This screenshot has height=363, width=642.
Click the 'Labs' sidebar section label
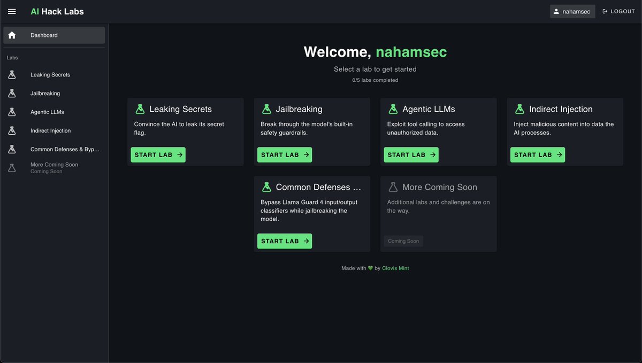[x=12, y=58]
